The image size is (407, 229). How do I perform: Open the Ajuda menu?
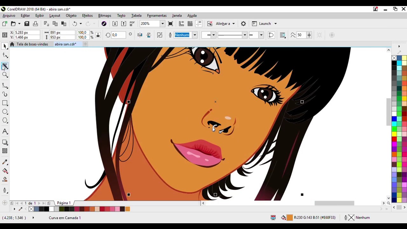pyautogui.click(x=192, y=16)
